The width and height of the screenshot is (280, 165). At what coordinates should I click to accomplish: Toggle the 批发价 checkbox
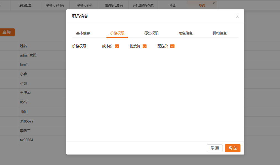144,46
